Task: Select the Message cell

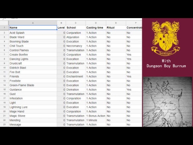Action: coord(33,124)
